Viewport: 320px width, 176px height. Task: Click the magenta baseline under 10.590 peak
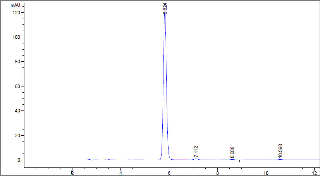(x=280, y=160)
